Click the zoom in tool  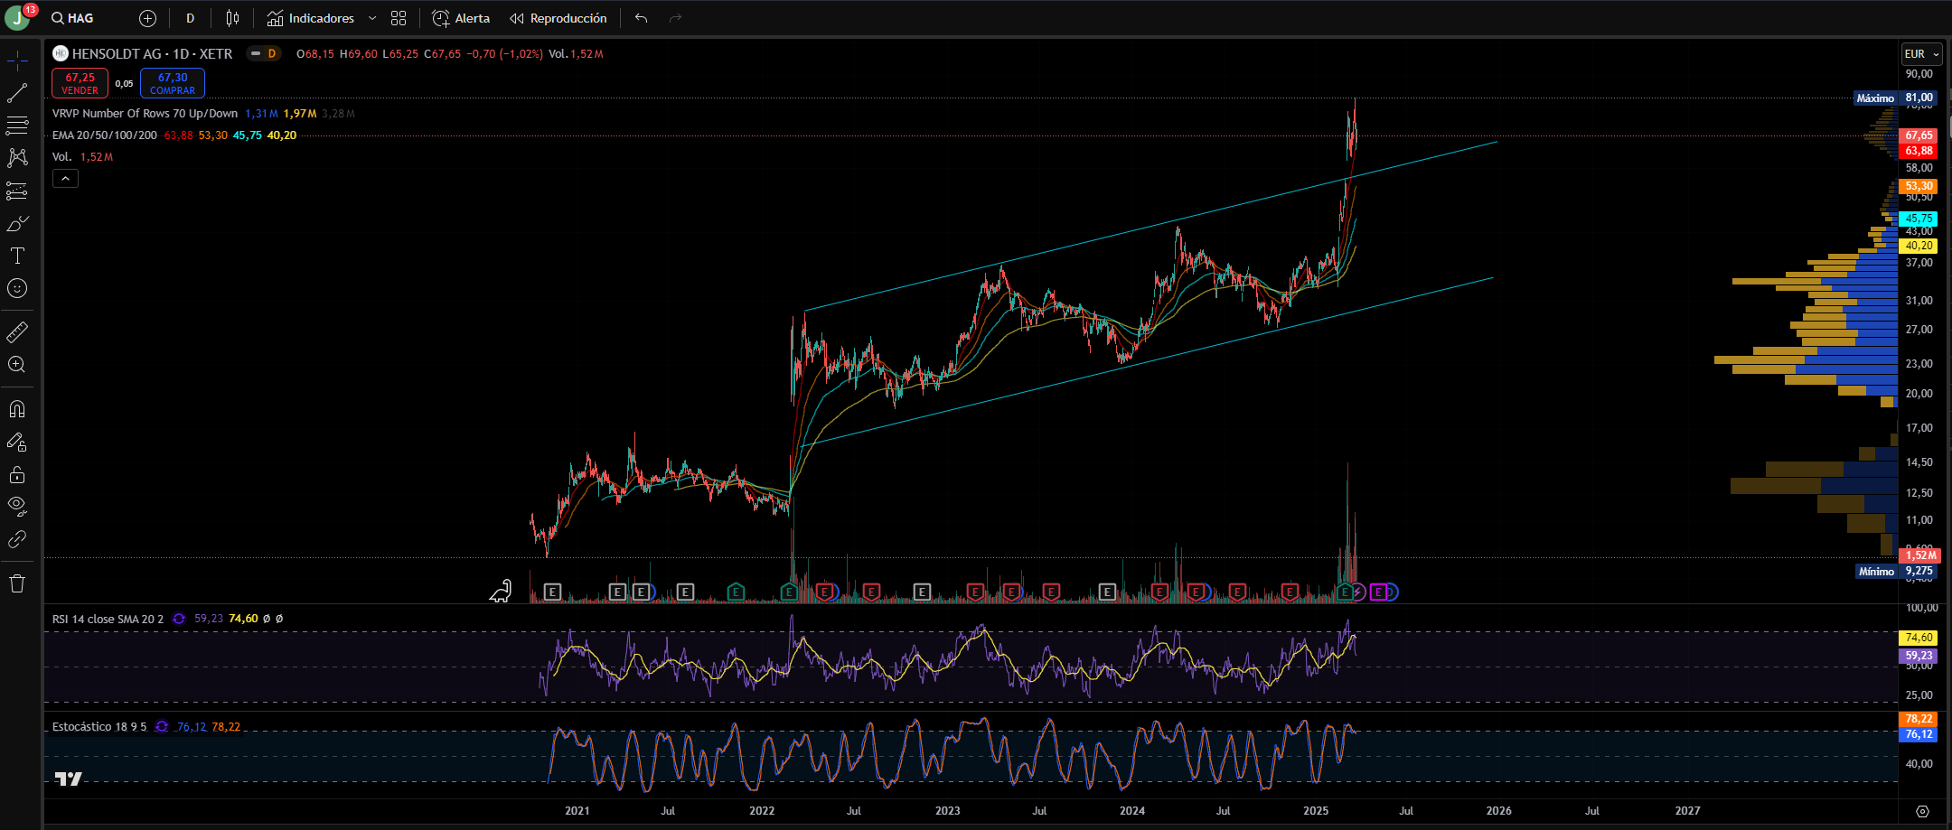tap(17, 365)
